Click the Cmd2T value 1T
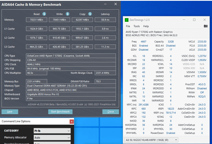Image resolution: width=212 pixels, height=144 pixels. 171,50
